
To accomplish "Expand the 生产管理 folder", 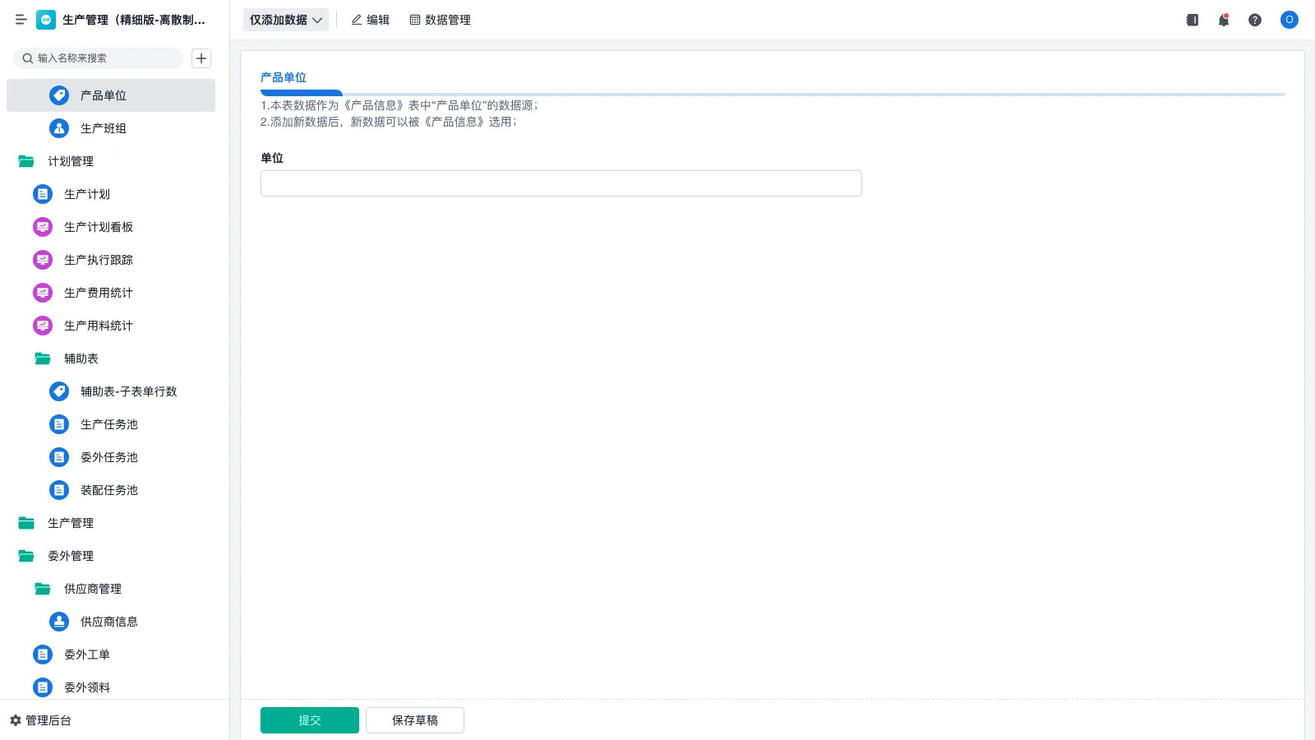I will coord(71,523).
